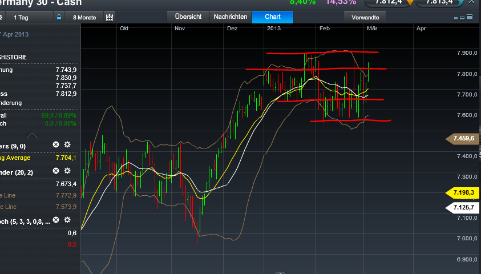Screen dimensions: 481x274
Task: Click the 0,0 / 0,00% value
Action: (60, 124)
